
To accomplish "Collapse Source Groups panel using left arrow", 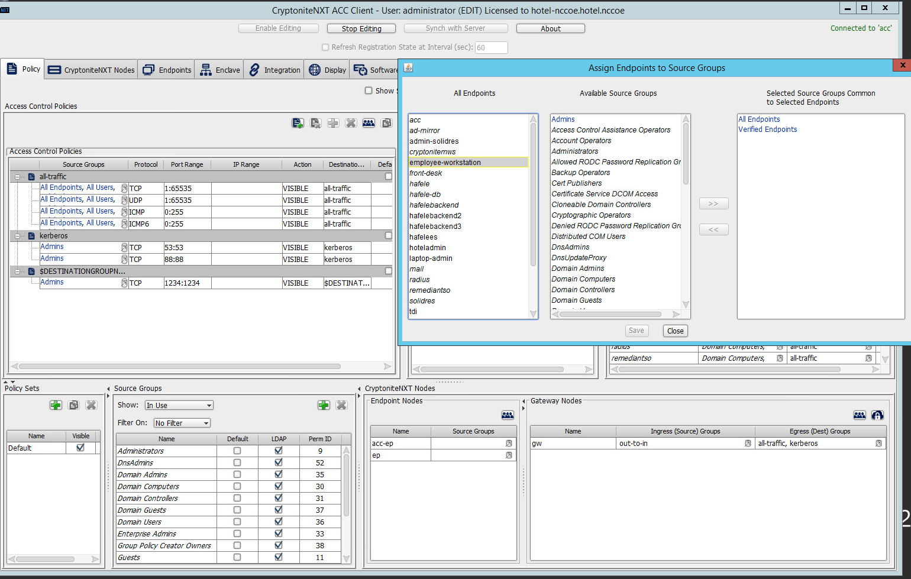I will (x=108, y=389).
